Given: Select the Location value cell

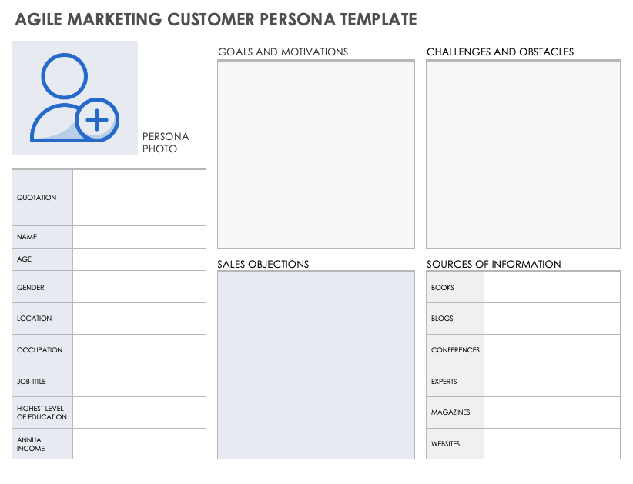Looking at the screenshot, I should (139, 319).
